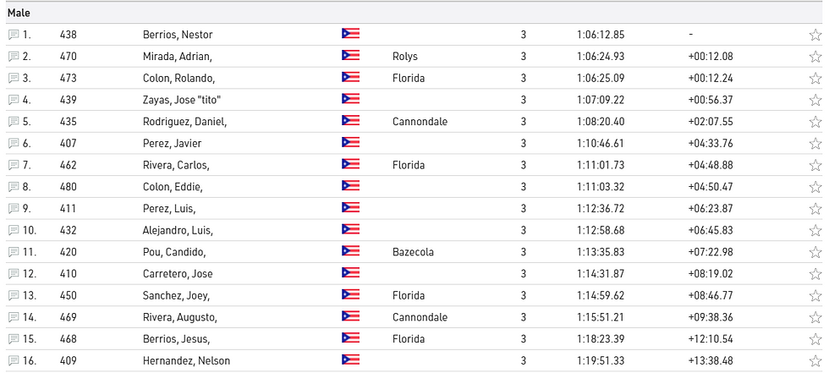
Task: Favorite Berrios, Nestor with the star
Action: point(815,35)
